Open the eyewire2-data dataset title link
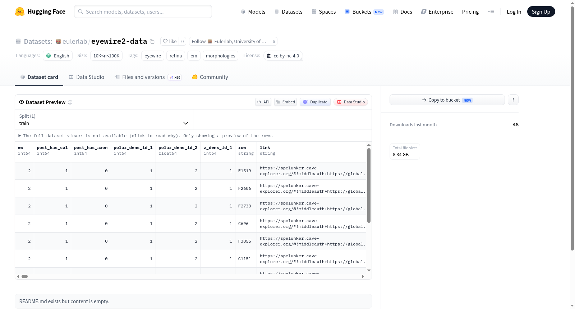575x309 pixels. [x=119, y=41]
